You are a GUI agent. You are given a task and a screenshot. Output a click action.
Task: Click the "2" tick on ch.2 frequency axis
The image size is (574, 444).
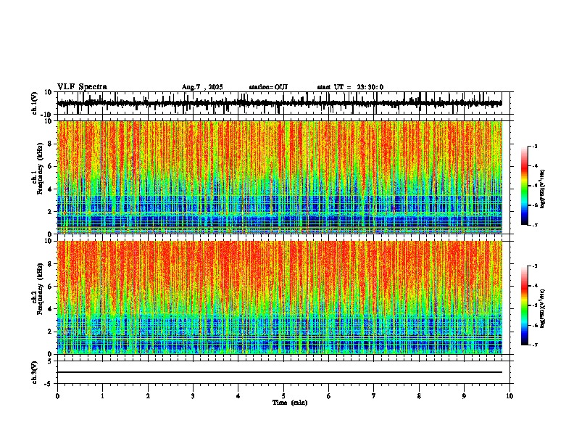(51, 332)
